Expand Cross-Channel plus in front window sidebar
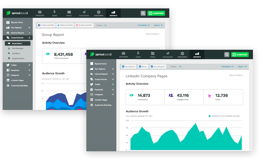 [113, 79]
